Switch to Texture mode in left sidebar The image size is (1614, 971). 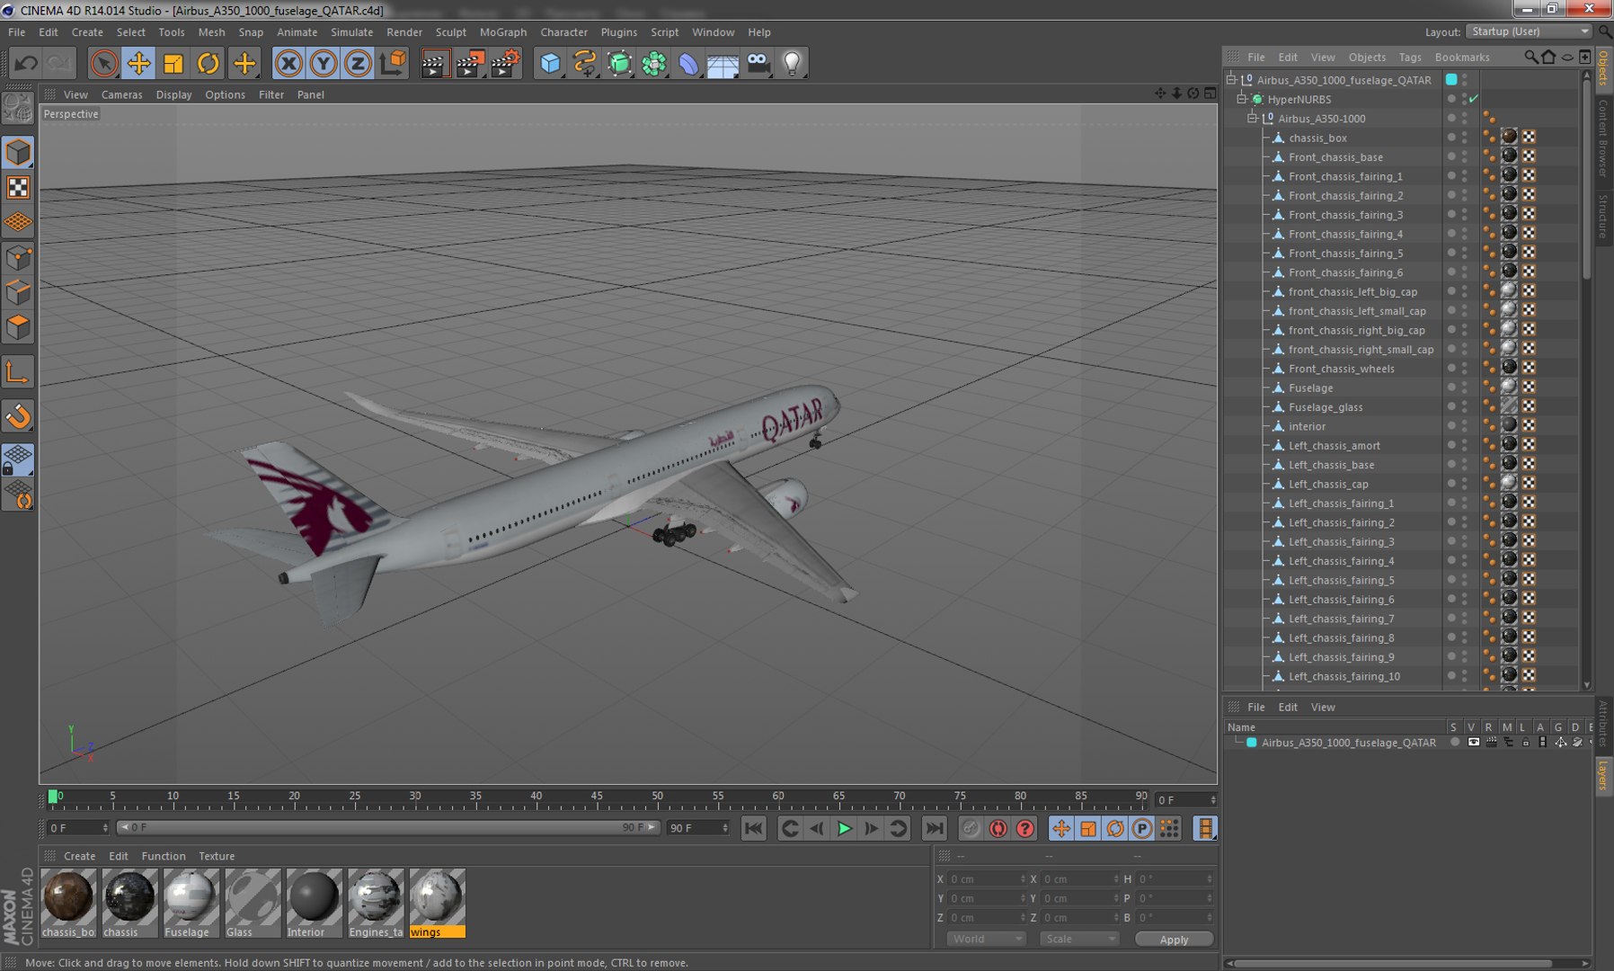18,187
